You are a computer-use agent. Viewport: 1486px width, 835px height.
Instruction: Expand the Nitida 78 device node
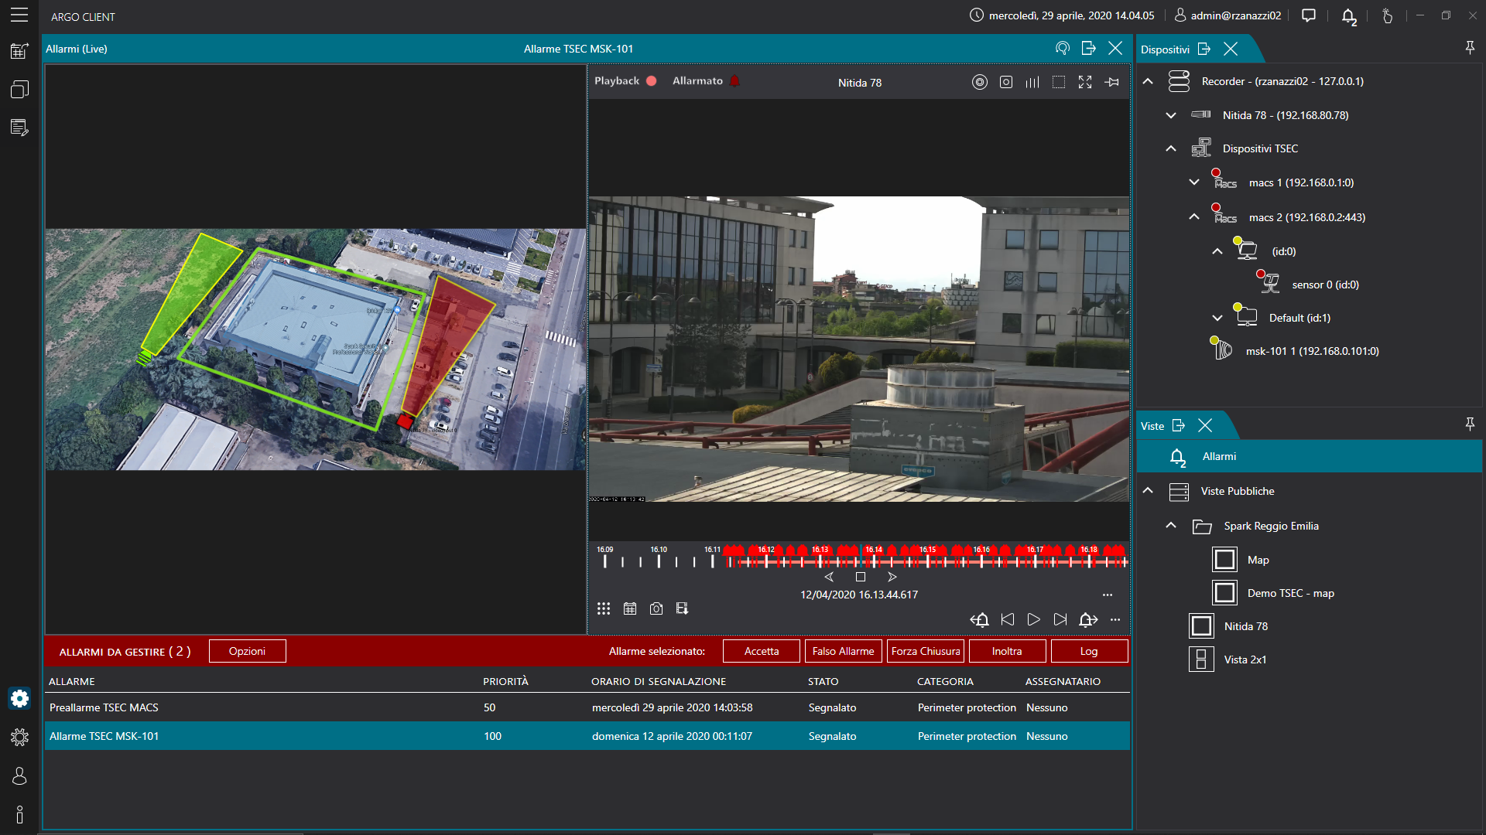click(x=1171, y=115)
